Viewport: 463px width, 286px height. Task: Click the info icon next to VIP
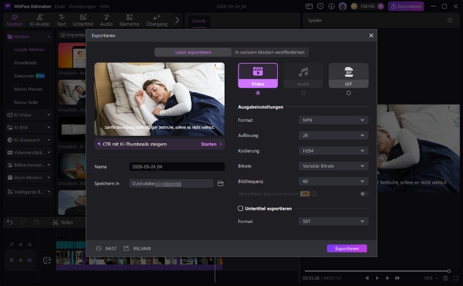point(314,194)
